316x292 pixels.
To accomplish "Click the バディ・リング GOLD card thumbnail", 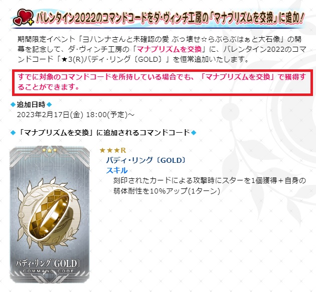I will tap(50, 215).
